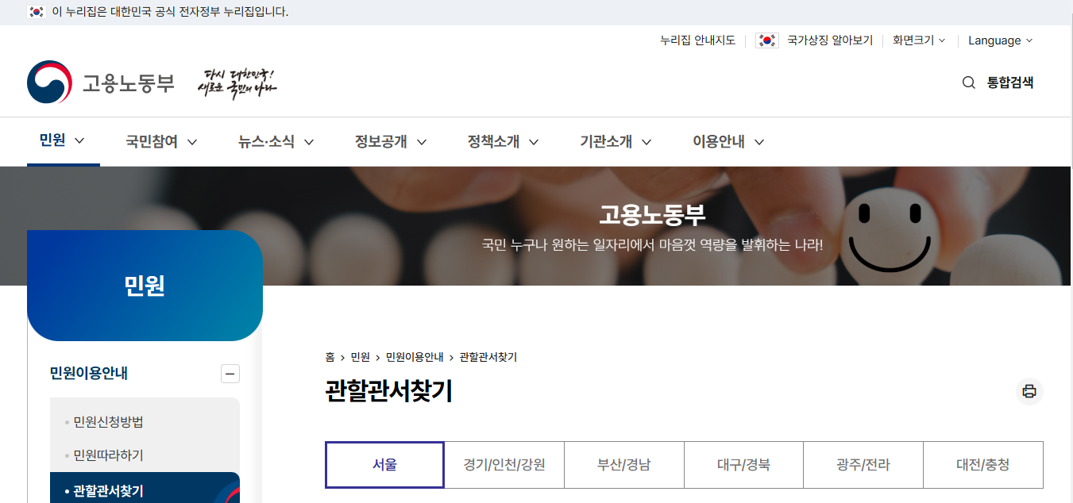Click the Korean flag icon in top banner
Viewport: 1073px width, 503px height.
click(35, 12)
